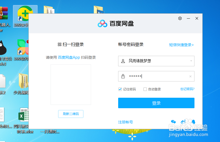Select the 少儿编程 folder on the desktop
Viewport: 220px width, 142px height.
click(x=21, y=84)
